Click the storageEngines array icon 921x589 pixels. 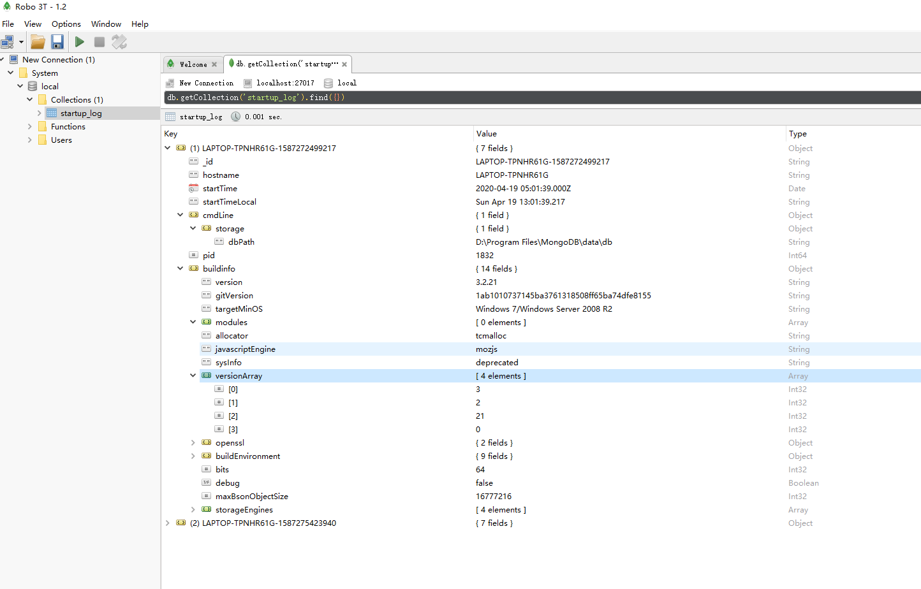point(206,509)
